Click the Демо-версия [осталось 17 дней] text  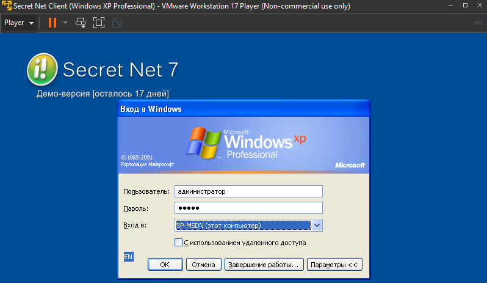[x=103, y=94]
